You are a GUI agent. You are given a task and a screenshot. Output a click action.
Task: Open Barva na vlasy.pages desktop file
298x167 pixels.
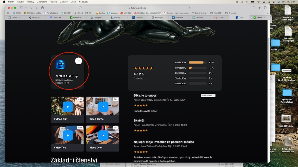288,34
